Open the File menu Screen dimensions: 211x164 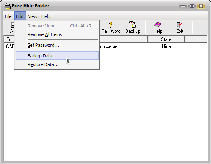[x=8, y=16]
